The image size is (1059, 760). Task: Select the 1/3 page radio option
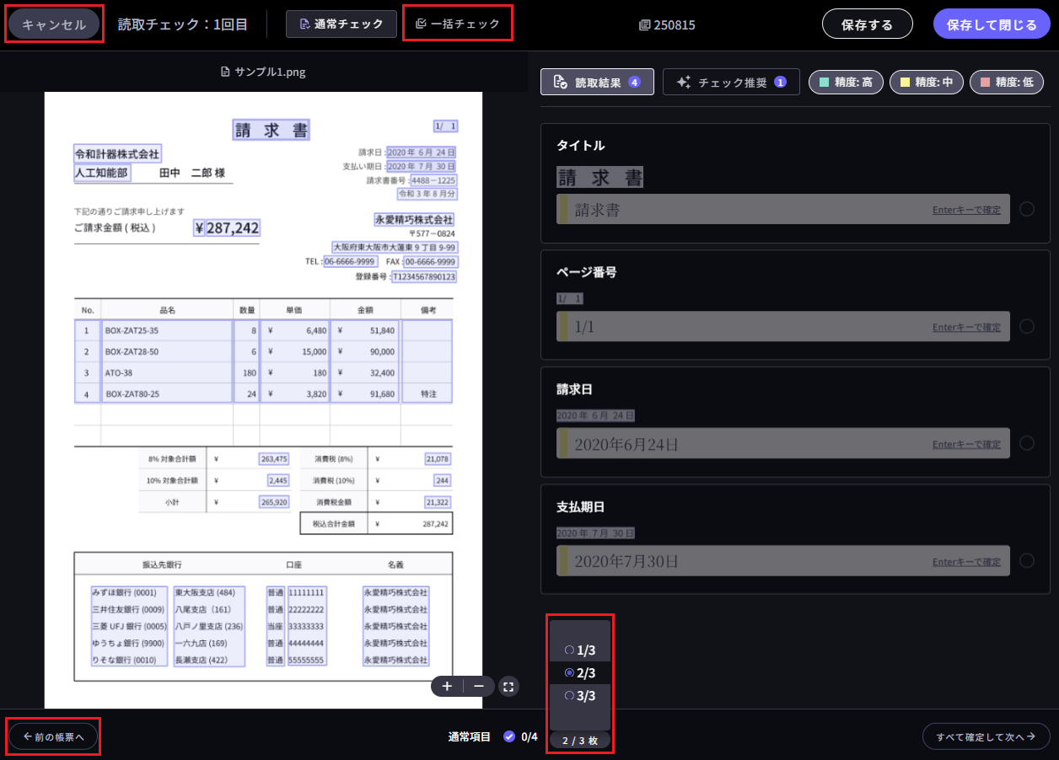pos(580,650)
